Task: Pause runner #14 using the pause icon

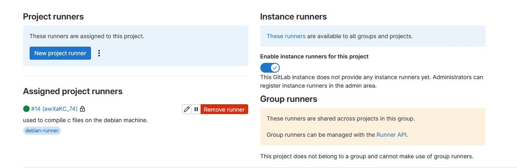Action: (x=196, y=109)
